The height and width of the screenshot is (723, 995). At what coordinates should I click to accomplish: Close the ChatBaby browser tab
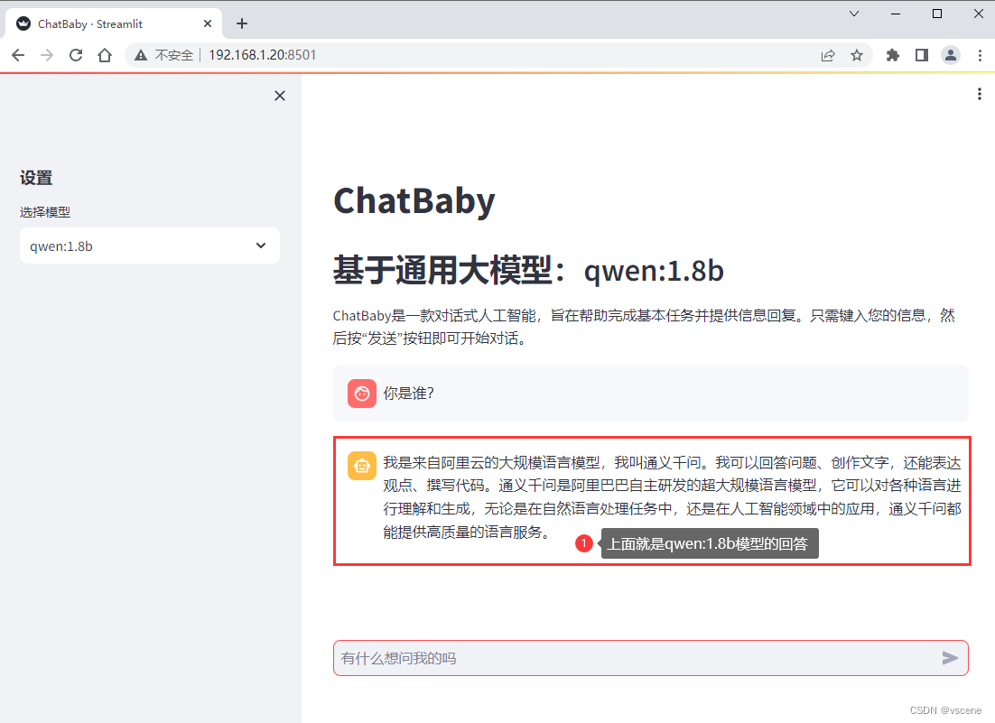[x=208, y=23]
